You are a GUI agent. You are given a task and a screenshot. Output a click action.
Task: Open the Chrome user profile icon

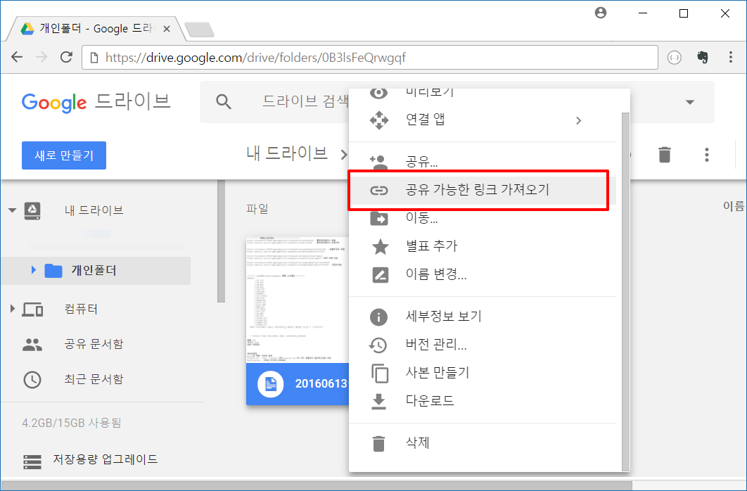click(x=601, y=13)
